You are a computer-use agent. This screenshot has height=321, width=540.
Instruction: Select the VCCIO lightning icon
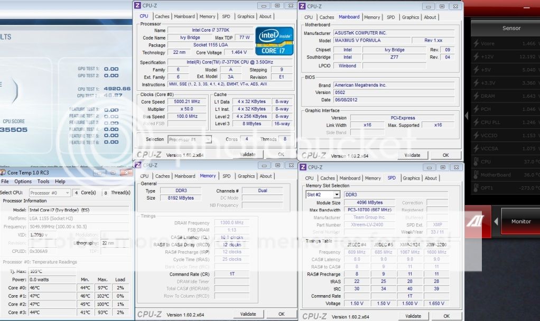(476, 135)
